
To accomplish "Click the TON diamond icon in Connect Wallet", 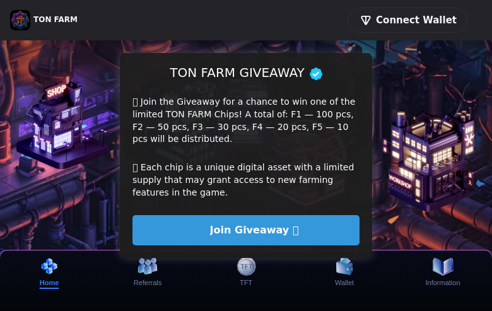I will click(x=366, y=20).
